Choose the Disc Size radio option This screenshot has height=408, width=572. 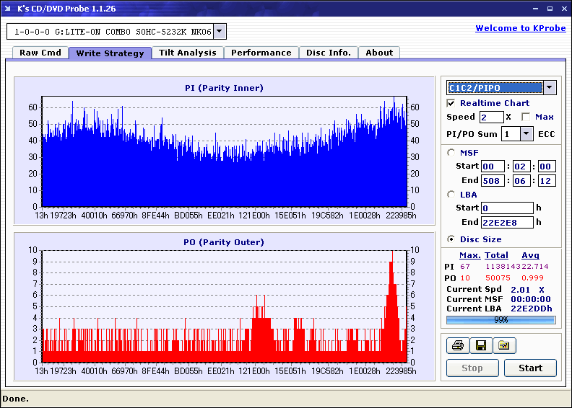(x=451, y=239)
